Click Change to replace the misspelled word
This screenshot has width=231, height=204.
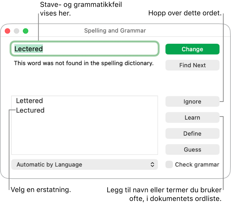click(x=192, y=49)
